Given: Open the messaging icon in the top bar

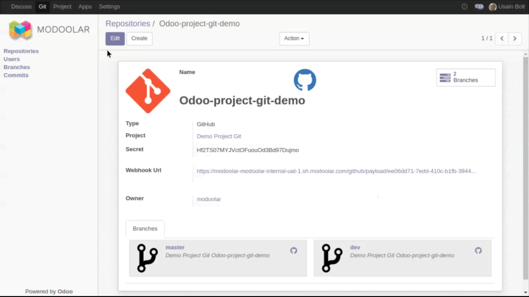Looking at the screenshot, I should [x=479, y=7].
